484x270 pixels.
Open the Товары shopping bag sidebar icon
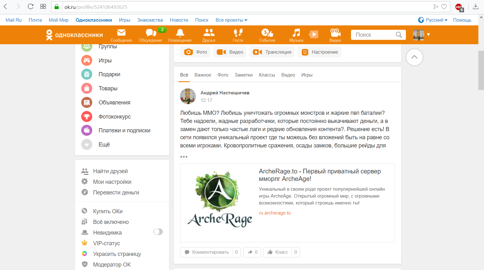pos(87,88)
